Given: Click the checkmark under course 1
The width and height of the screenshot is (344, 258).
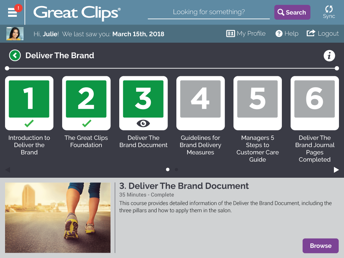Looking at the screenshot, I should click(29, 123).
